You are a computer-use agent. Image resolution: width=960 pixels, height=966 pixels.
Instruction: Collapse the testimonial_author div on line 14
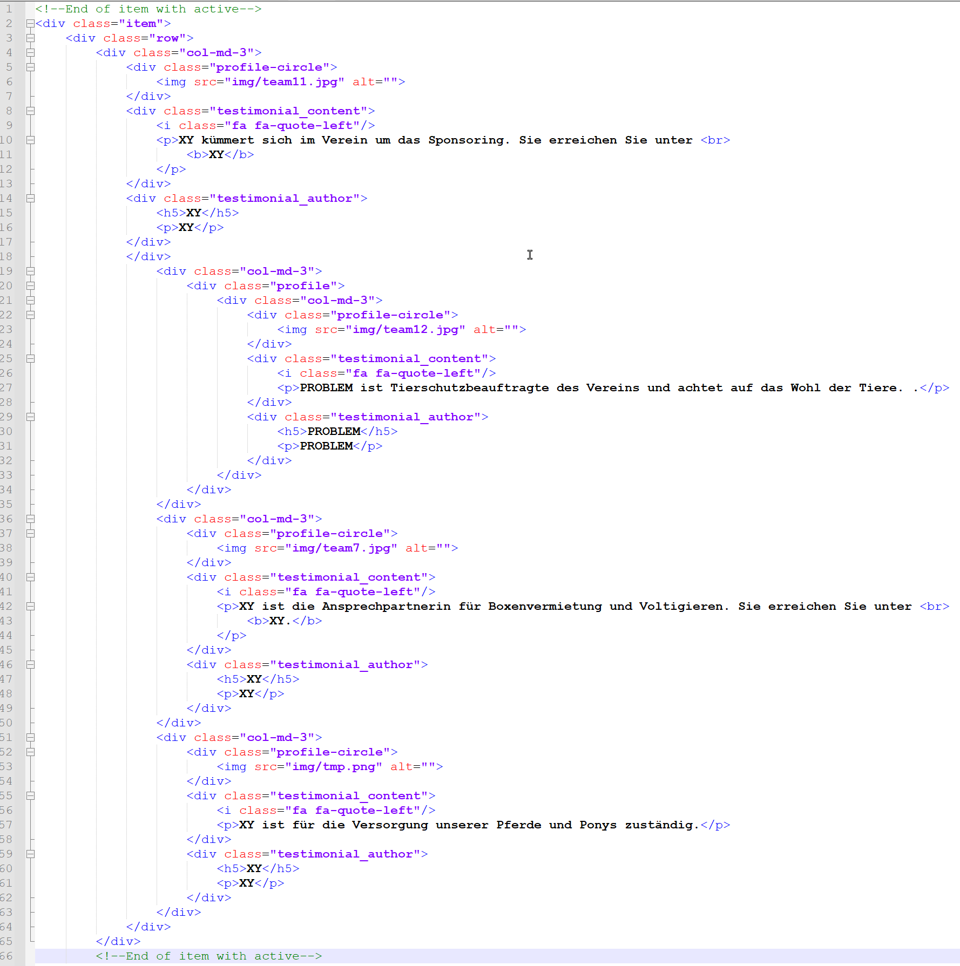[x=30, y=199]
